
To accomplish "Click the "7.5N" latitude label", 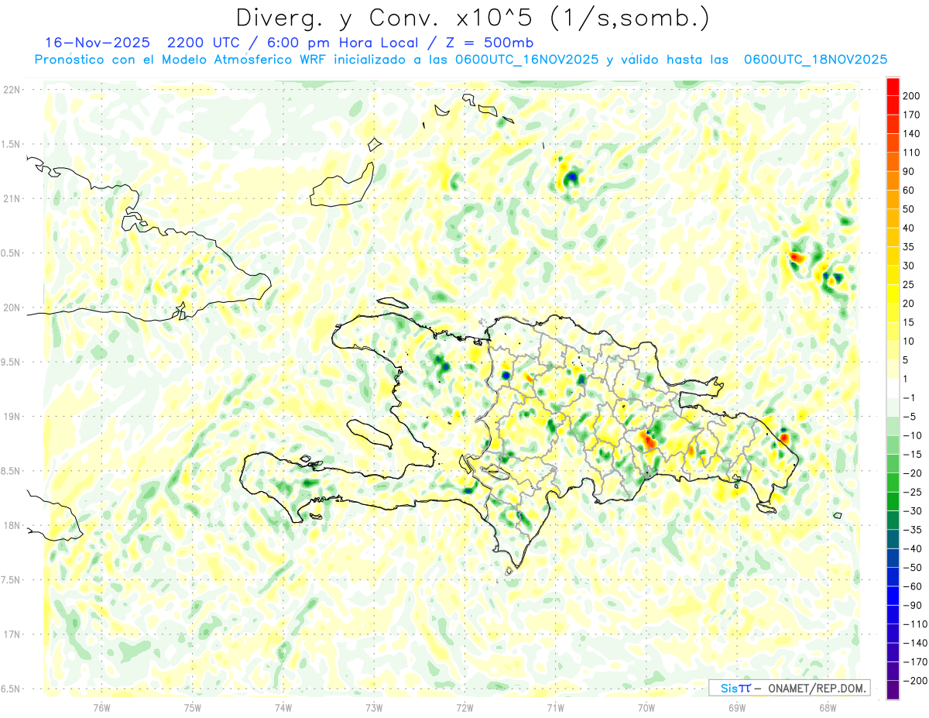I will (x=12, y=579).
